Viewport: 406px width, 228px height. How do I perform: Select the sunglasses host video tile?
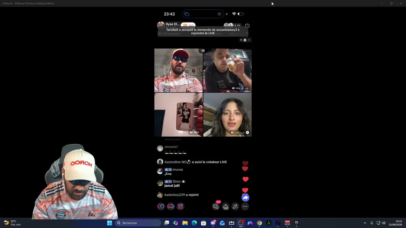[x=178, y=70]
